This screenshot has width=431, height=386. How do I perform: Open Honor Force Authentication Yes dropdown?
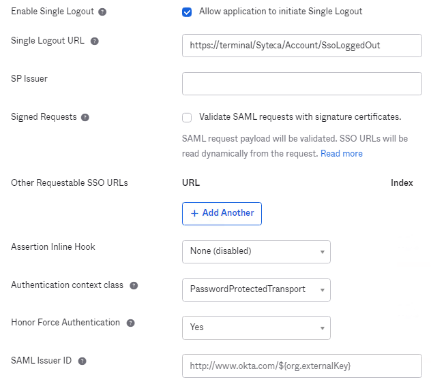pos(256,327)
